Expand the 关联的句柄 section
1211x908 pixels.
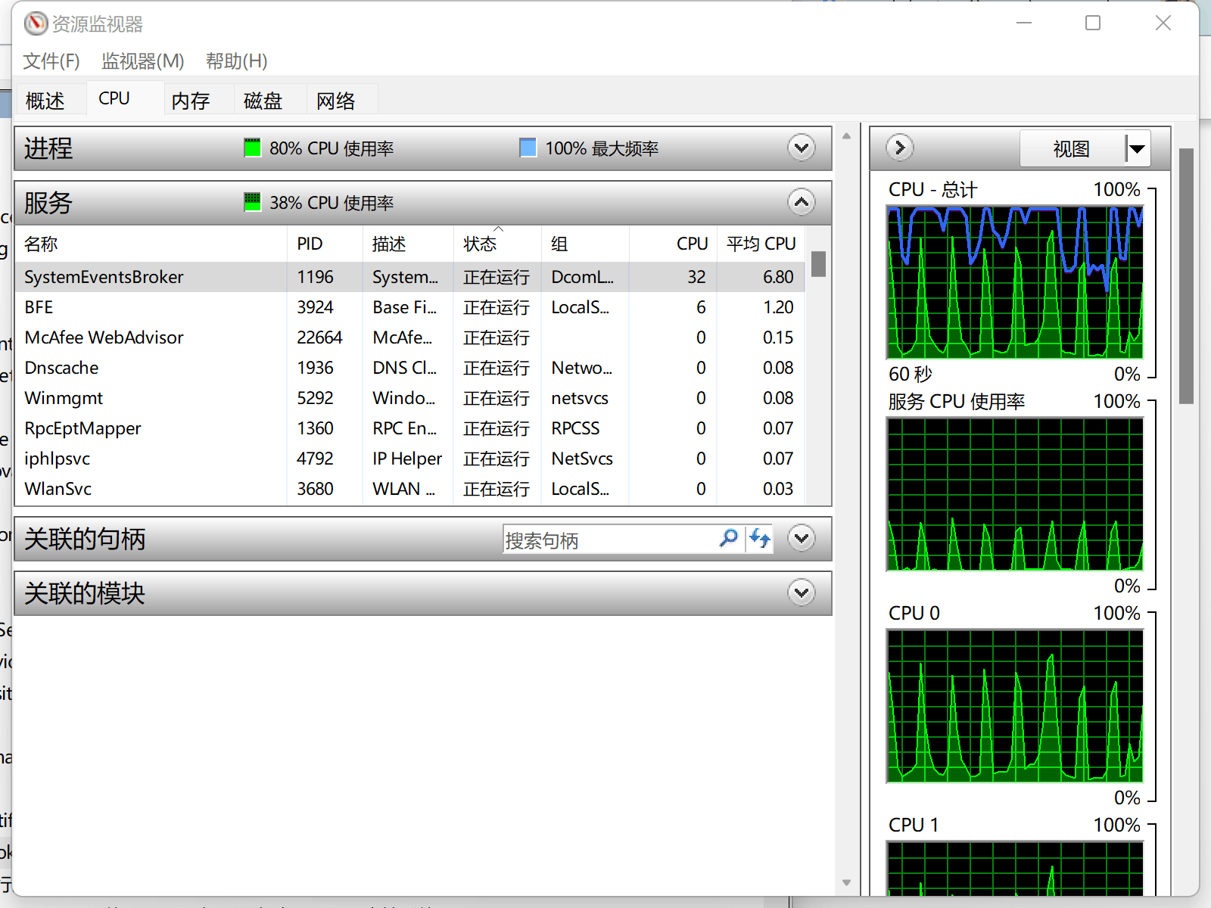click(x=802, y=538)
